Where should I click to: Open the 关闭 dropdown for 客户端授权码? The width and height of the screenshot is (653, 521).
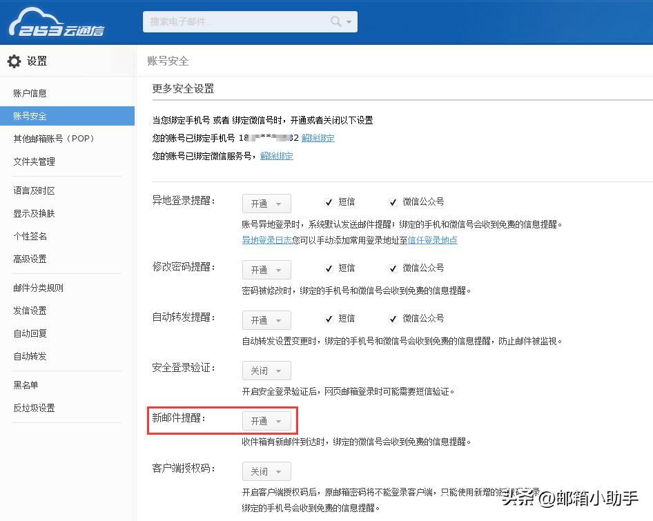coord(266,471)
